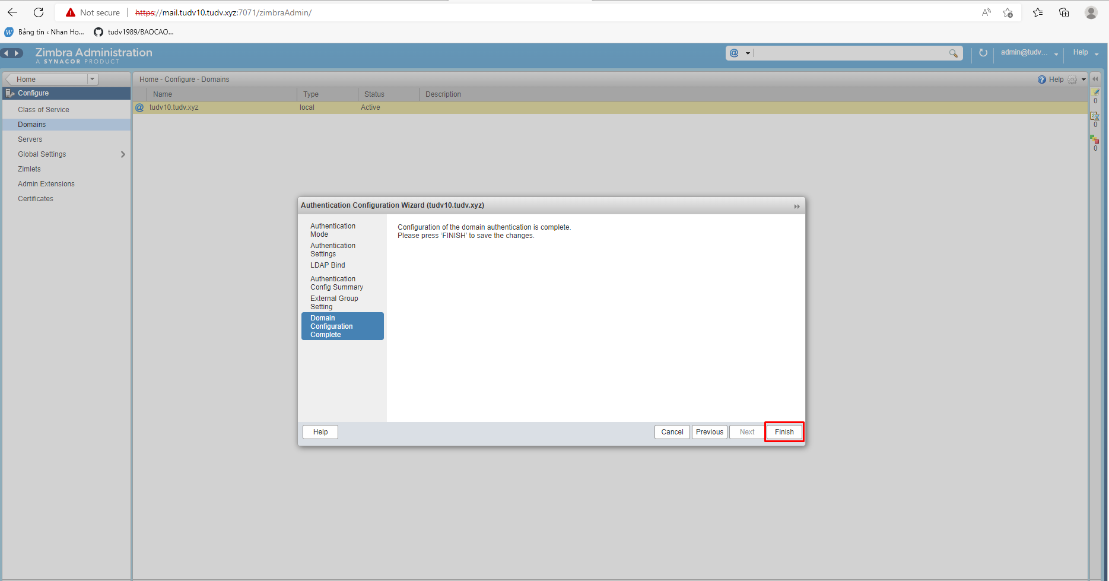Open the Domains section in Configure menu
This screenshot has height=581, width=1109.
pyautogui.click(x=31, y=124)
